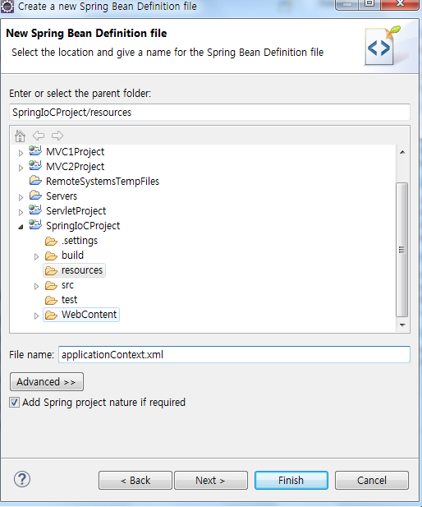Click the parent folder path input field
The image size is (422, 507).
pyautogui.click(x=209, y=113)
